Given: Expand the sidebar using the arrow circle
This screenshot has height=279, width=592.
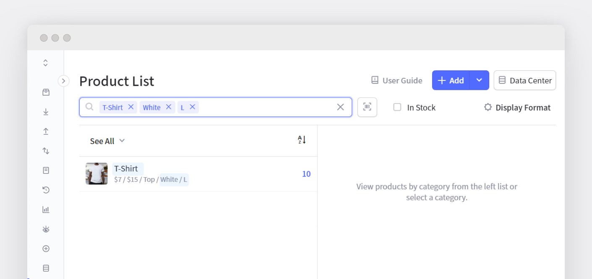Looking at the screenshot, I should [x=63, y=81].
